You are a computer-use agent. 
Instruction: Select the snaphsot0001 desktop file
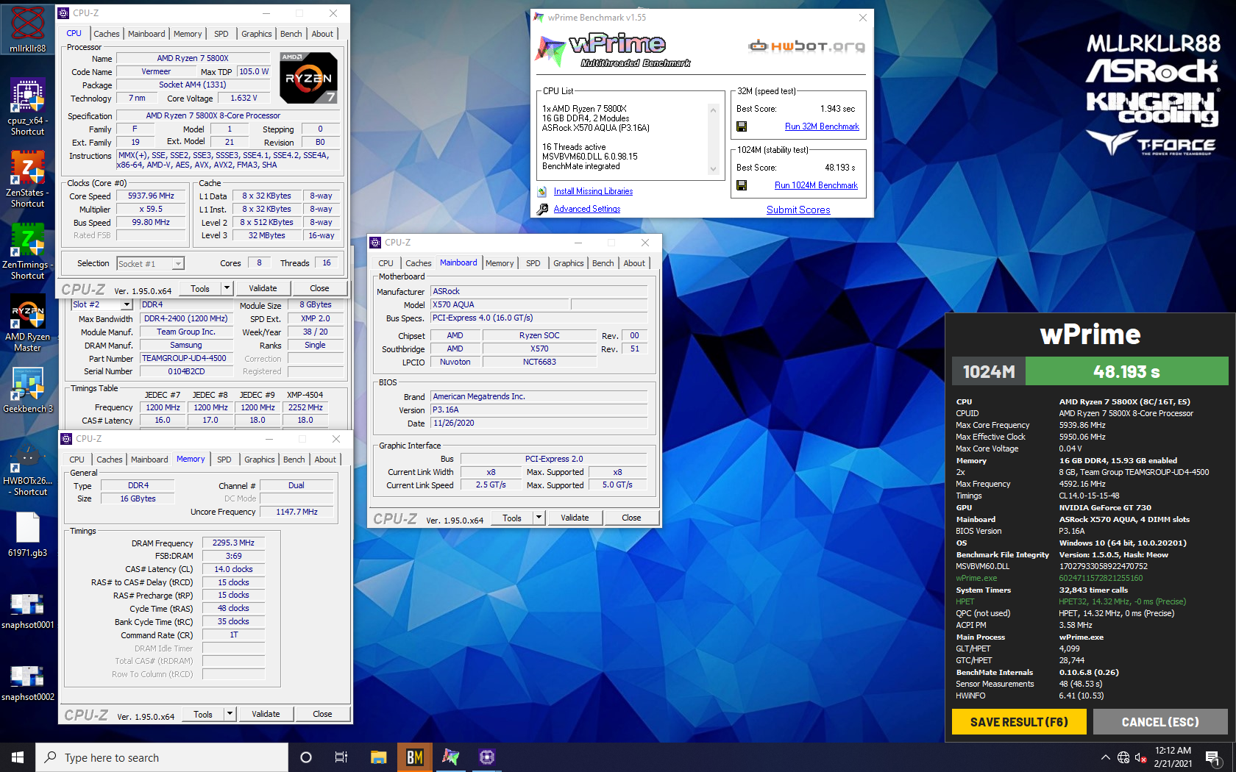click(x=27, y=610)
